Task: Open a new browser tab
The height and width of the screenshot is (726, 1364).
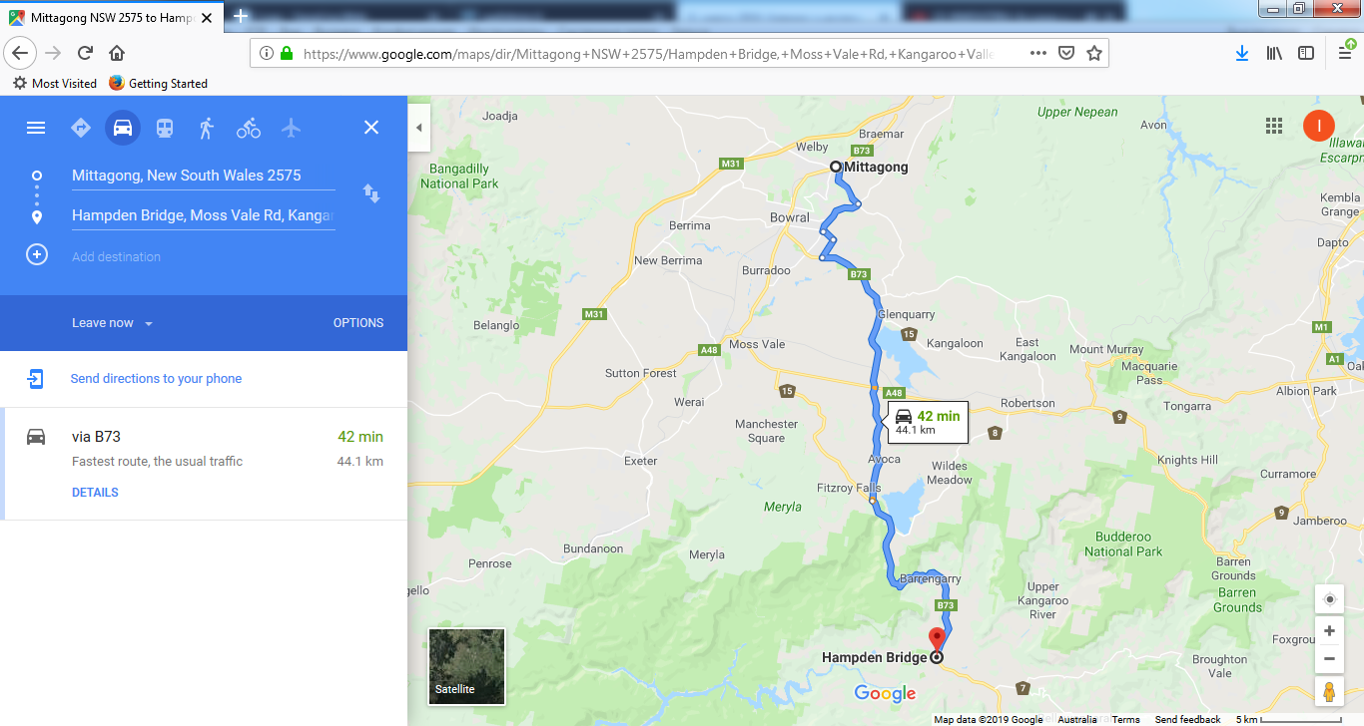Action: point(241,16)
